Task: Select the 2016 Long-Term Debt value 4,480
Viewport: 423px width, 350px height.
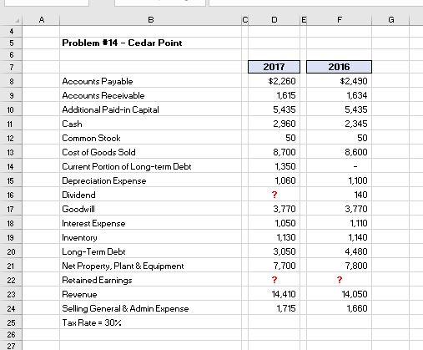Action: (339, 251)
